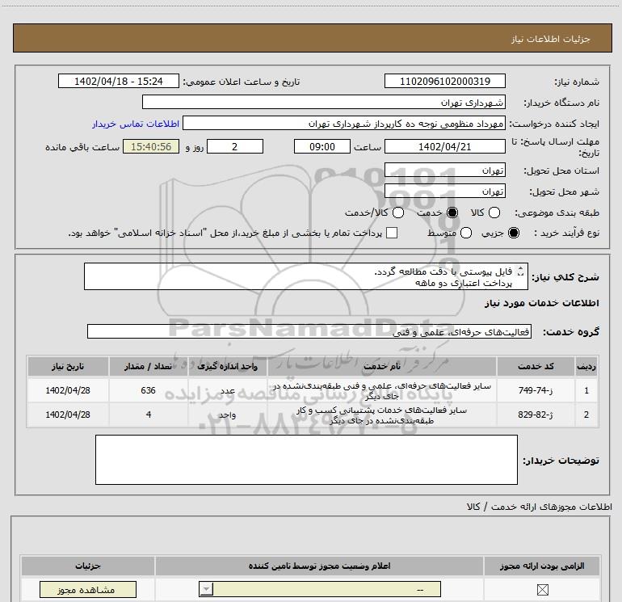Click the استان محل تحویل field
The width and height of the screenshot is (622, 602).
click(x=444, y=170)
